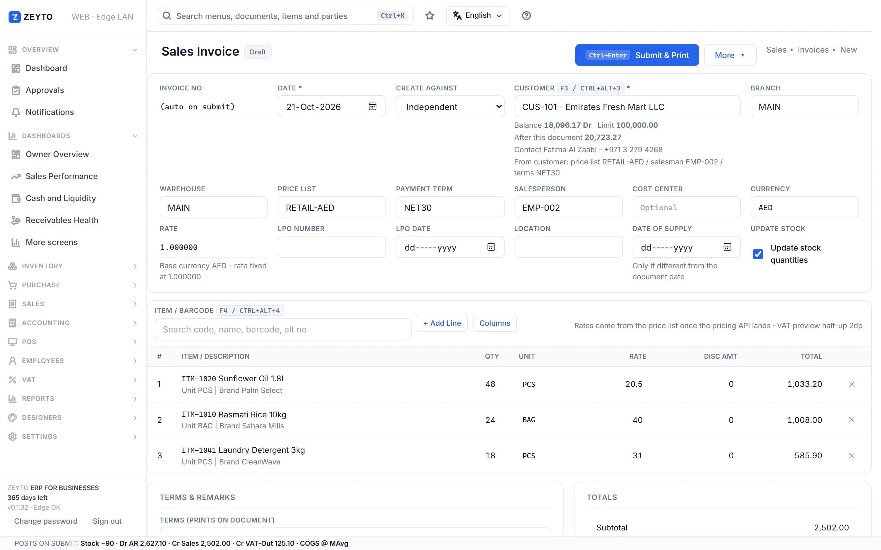The width and height of the screenshot is (881, 550).
Task: Remove the Sunflower Oil 1.8L line
Action: 852,384
